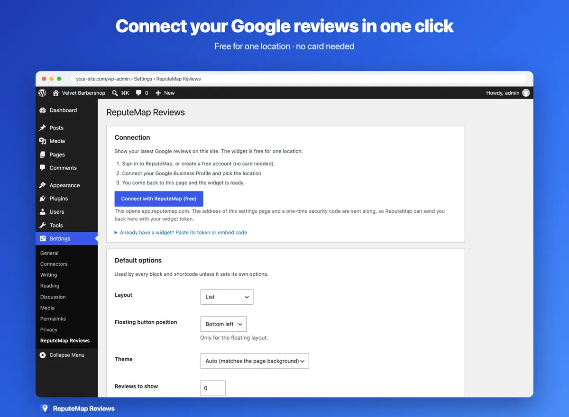
Task: Click Velvet Barbershop site name link
Action: pos(83,93)
